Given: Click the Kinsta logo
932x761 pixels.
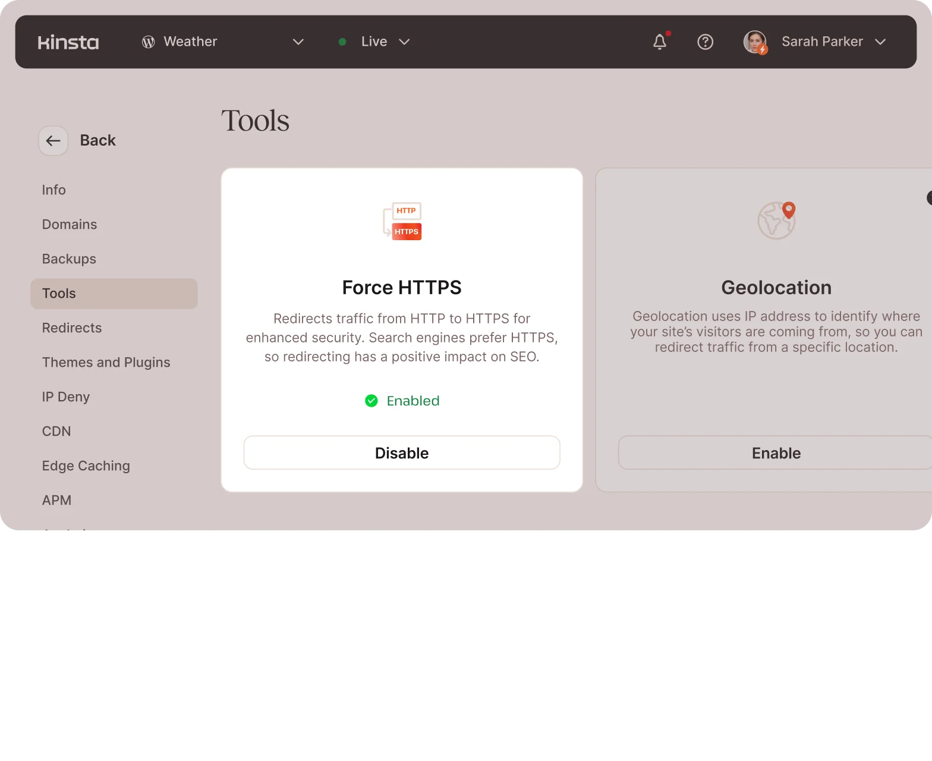Looking at the screenshot, I should [68, 42].
